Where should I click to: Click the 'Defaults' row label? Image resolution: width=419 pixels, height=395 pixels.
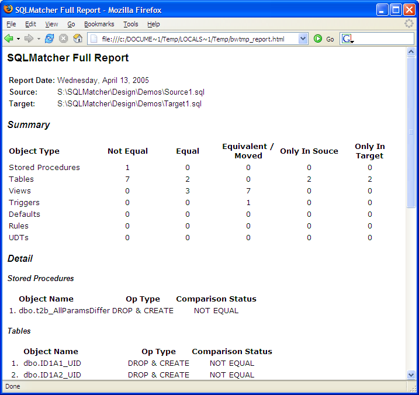[25, 214]
